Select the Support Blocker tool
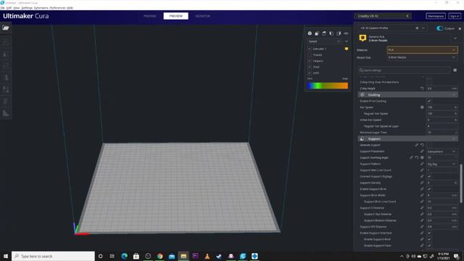464x261 pixels. click(5, 101)
